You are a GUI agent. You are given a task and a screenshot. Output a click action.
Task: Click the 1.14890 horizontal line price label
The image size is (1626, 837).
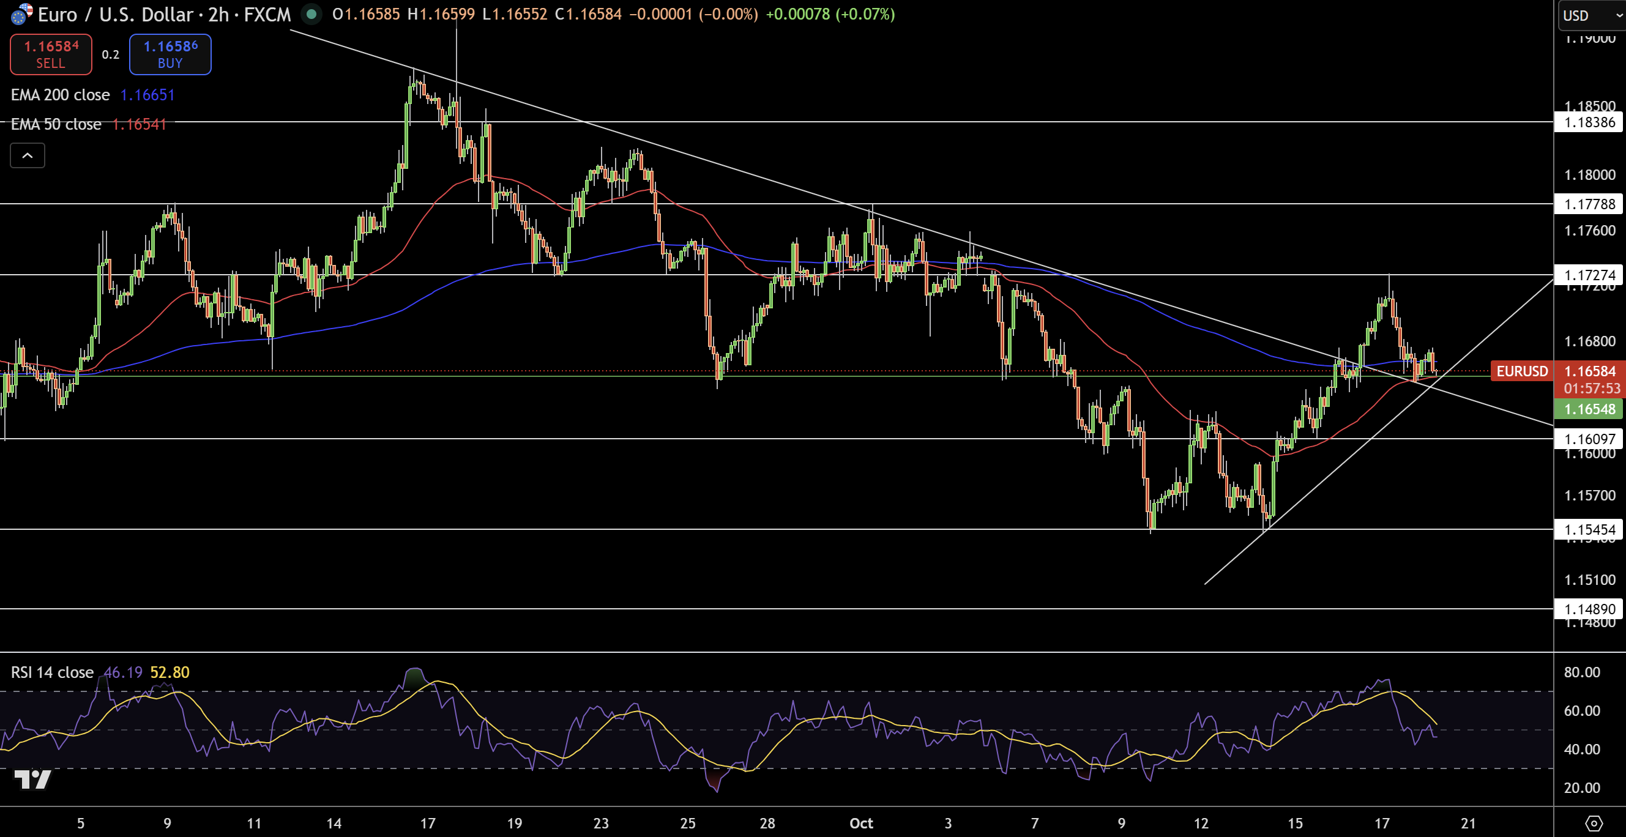[1589, 609]
